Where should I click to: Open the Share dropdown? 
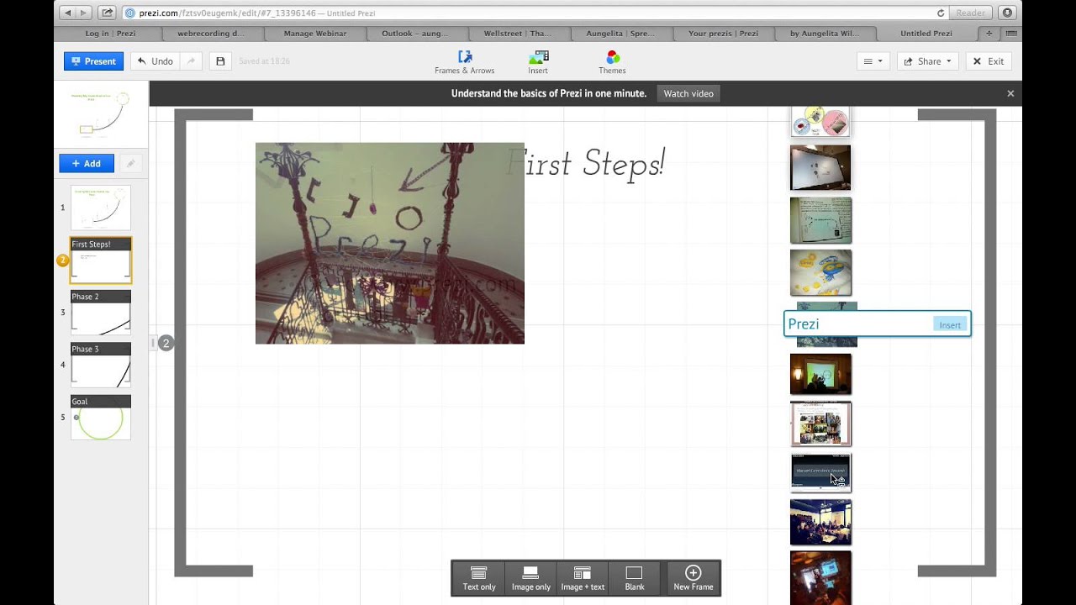point(929,61)
